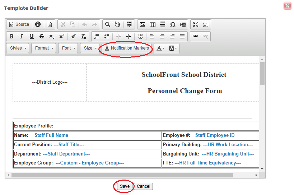
Task: Click Remove Format icon
Action: 83,36
